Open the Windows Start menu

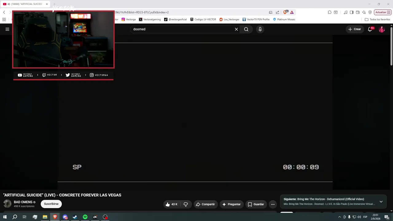click(5, 217)
